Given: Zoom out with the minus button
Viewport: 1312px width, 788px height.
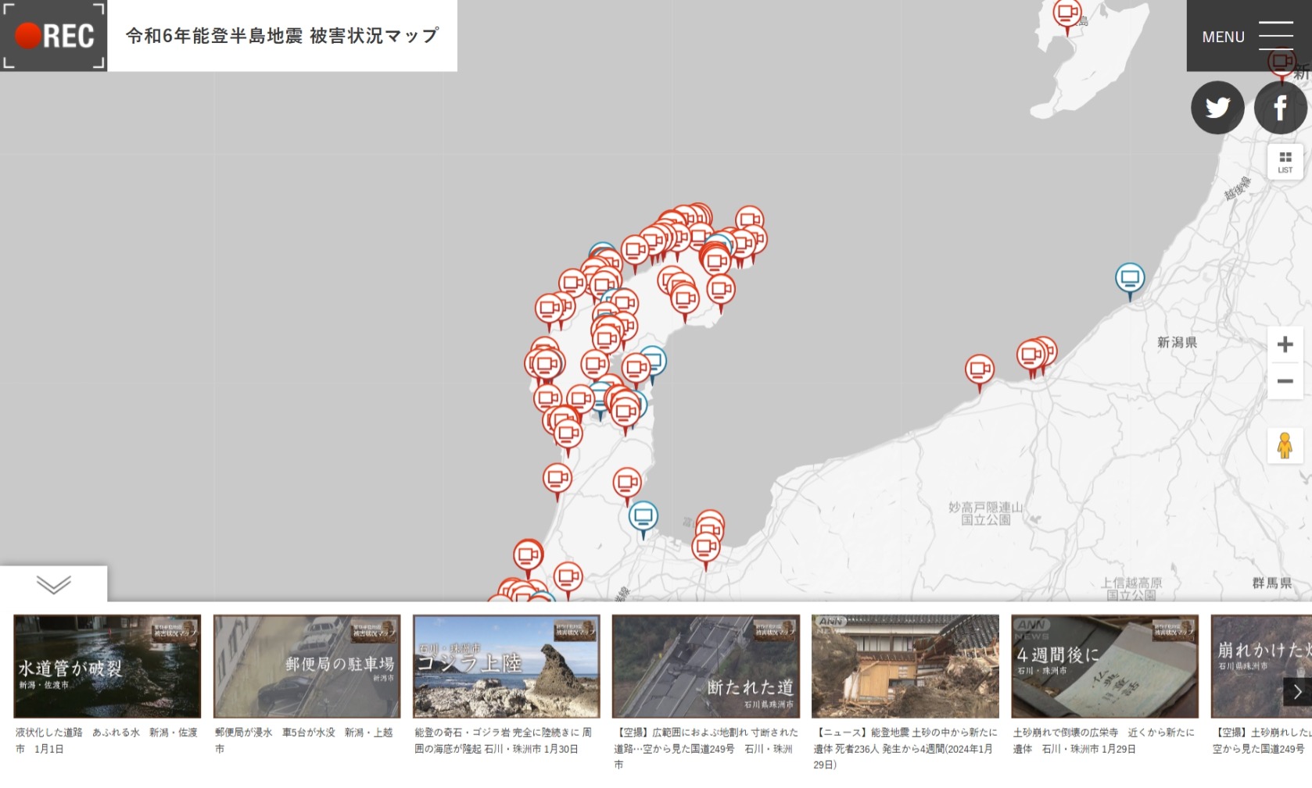Looking at the screenshot, I should point(1285,381).
